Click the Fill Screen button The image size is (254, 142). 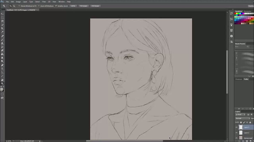tap(95, 6)
